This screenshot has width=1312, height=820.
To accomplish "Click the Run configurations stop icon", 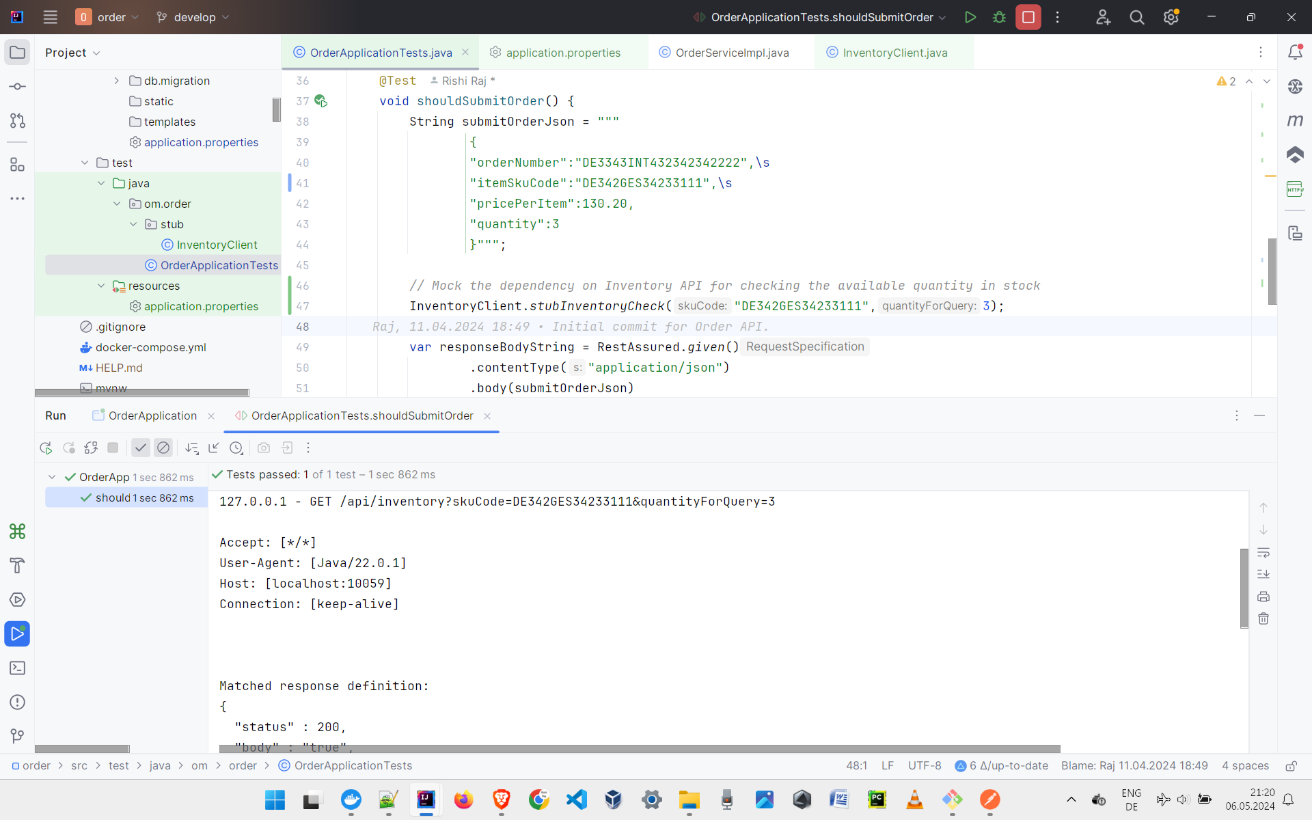I will coord(1028,17).
